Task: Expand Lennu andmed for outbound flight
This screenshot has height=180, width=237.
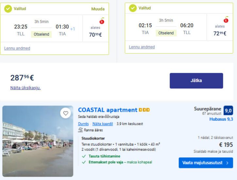Action: (17, 48)
